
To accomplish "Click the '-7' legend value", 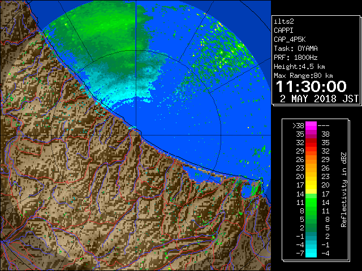I will point(300,253).
